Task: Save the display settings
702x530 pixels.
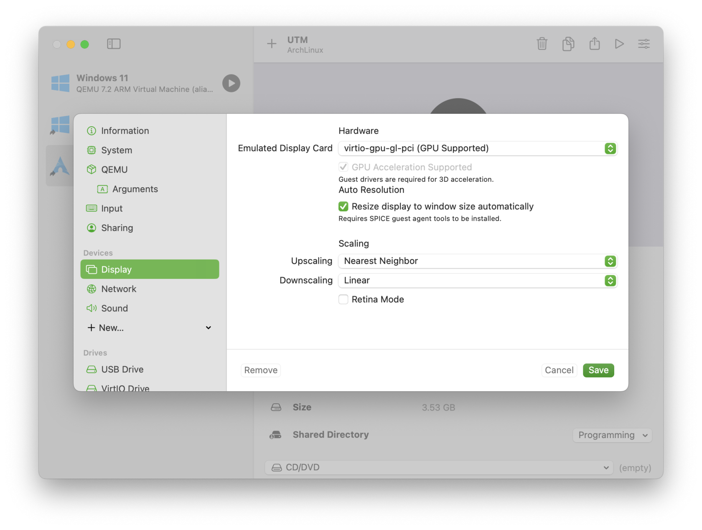Action: coord(598,370)
